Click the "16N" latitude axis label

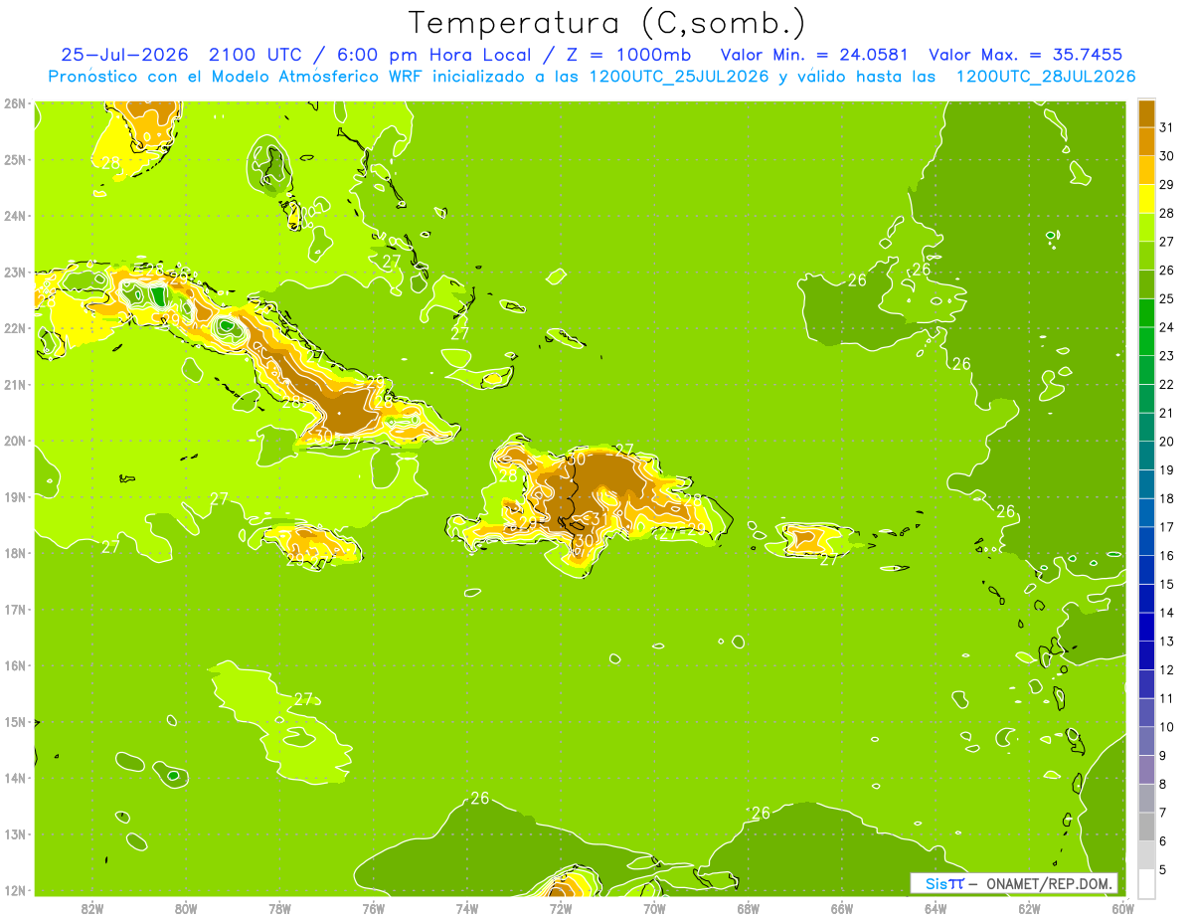[15, 665]
